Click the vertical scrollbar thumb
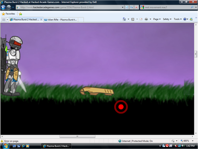Screen dimensions: 198x149 click(196, 54)
